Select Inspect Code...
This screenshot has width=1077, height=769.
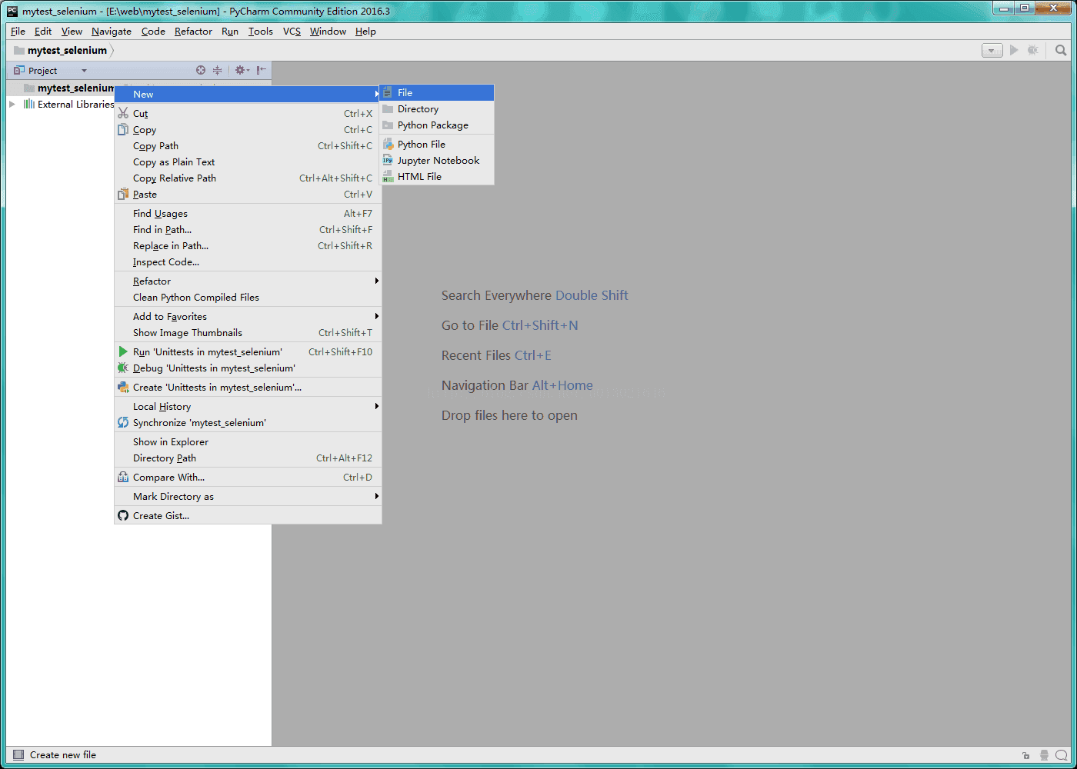click(248, 261)
